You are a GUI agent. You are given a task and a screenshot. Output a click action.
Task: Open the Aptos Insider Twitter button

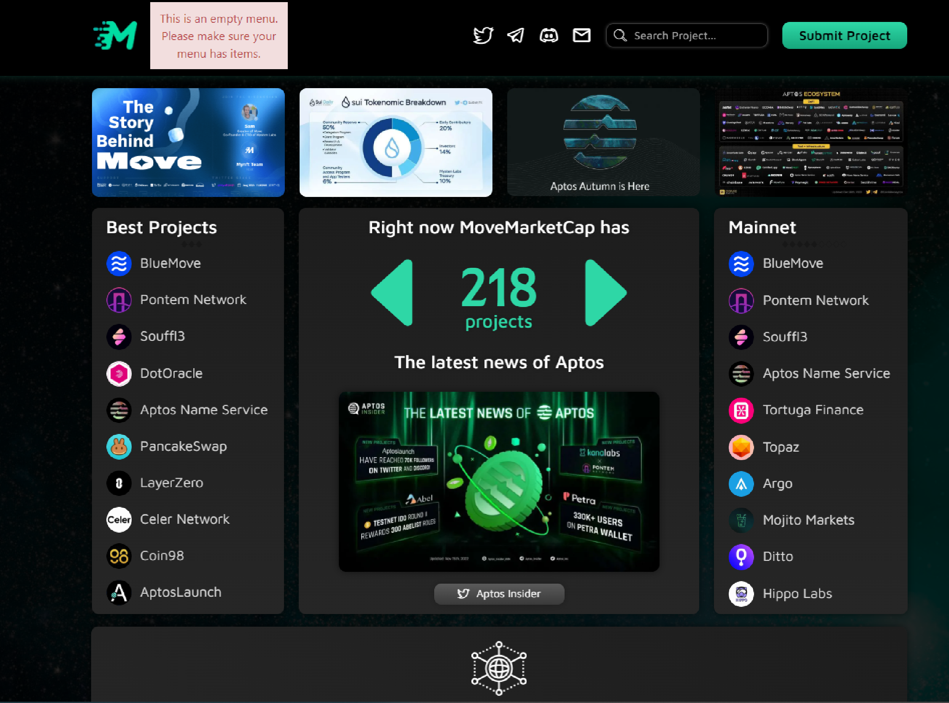pyautogui.click(x=499, y=594)
